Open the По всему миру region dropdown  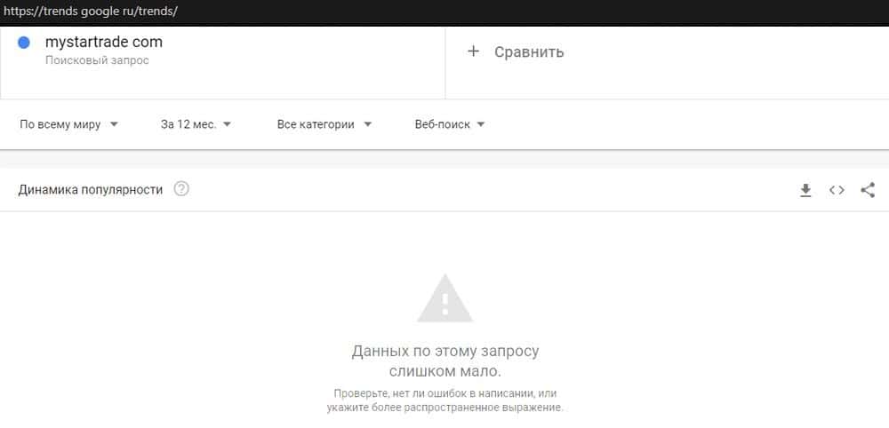[68, 124]
